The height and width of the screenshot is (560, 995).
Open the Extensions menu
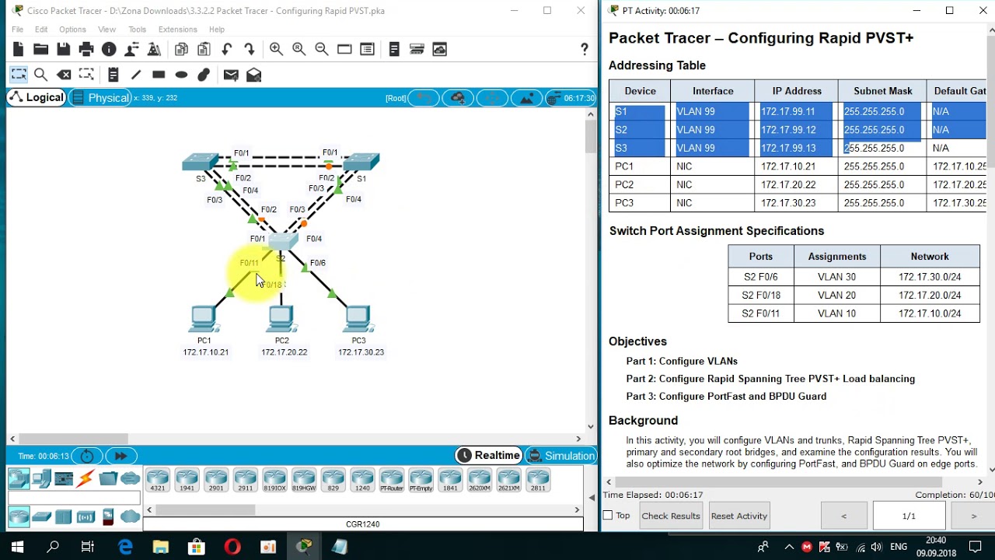(177, 30)
